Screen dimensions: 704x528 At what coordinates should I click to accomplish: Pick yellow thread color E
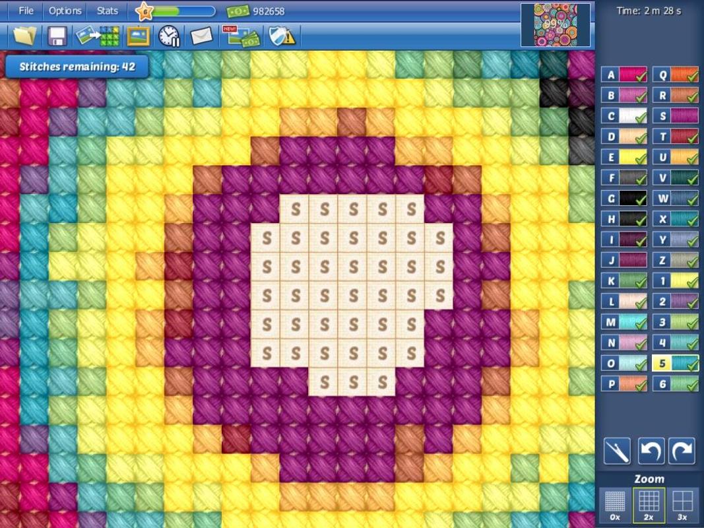click(x=624, y=157)
